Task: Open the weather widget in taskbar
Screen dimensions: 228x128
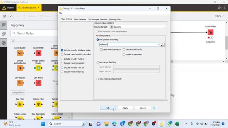Action: [x=12, y=124]
